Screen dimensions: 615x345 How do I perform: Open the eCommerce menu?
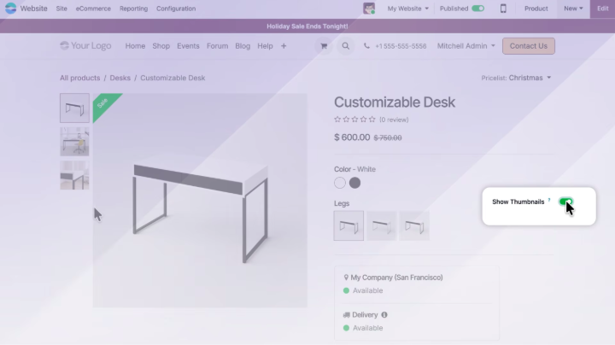(93, 9)
